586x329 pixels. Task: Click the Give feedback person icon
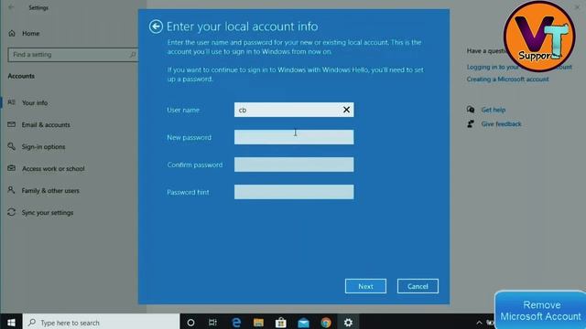click(x=471, y=124)
